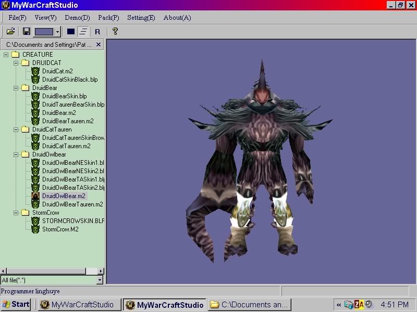The height and width of the screenshot is (312, 417).
Task: Select the DruidOwlbear folder icon
Action: [x=25, y=154]
